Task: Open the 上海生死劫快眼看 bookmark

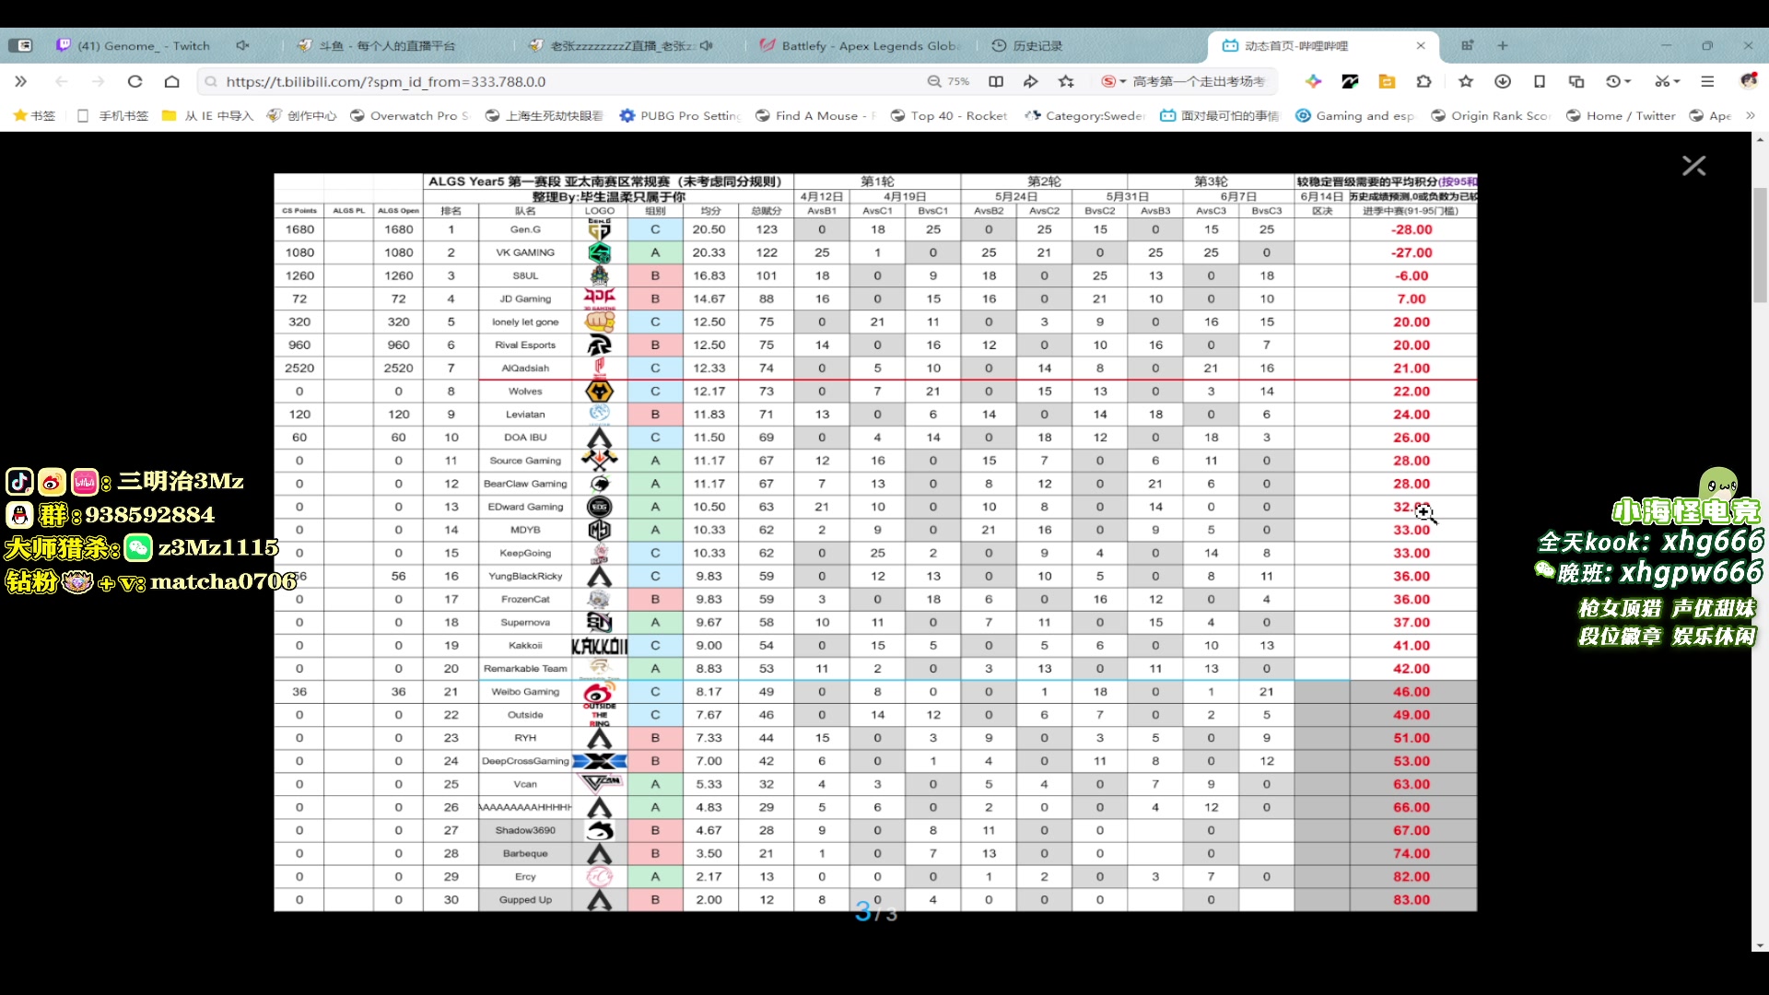Action: 544,115
